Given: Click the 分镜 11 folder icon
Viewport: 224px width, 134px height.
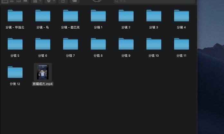Looking at the screenshot, I should pos(182,44).
